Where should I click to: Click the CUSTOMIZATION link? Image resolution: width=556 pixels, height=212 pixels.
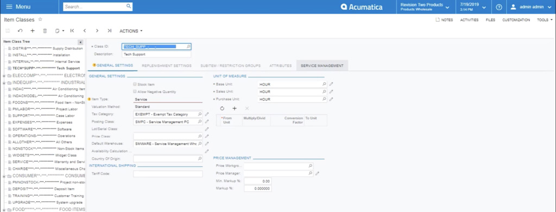516,20
